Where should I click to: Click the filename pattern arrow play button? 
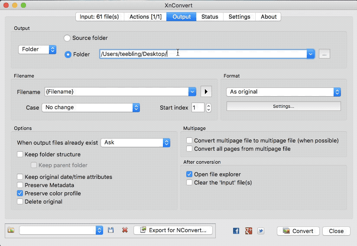point(206,91)
